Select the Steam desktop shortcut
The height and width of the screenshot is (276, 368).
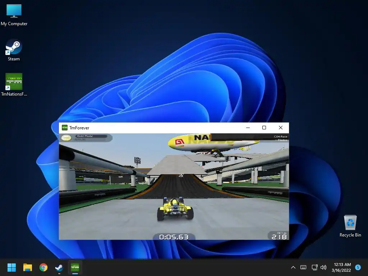pos(14,50)
